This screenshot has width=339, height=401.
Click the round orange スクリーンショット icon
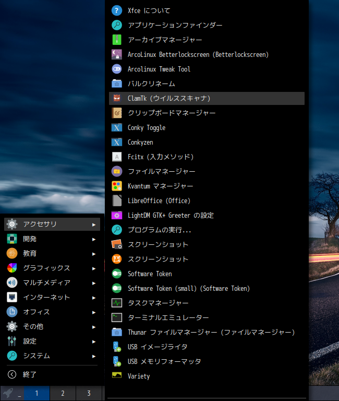(x=117, y=259)
